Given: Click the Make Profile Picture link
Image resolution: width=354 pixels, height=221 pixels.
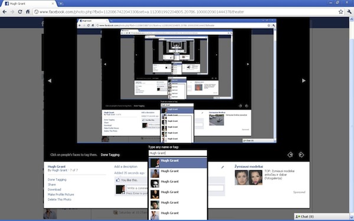Looking at the screenshot, I should click(61, 194).
